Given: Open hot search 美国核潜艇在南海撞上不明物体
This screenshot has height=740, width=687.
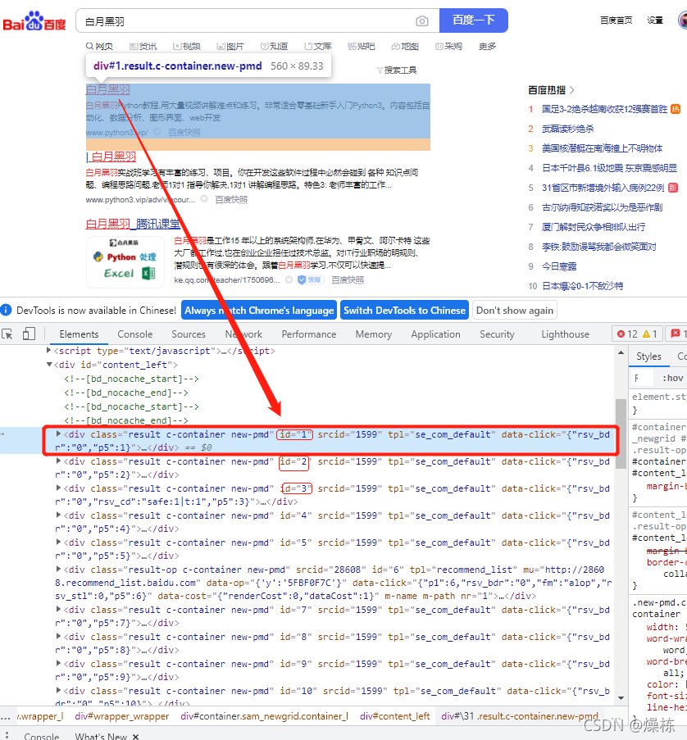Looking at the screenshot, I should point(602,148).
